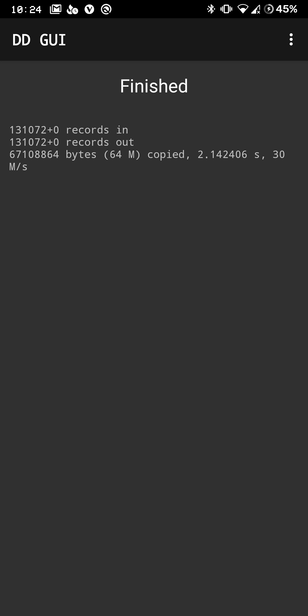Tap the (64 M) size text
The height and width of the screenshot is (616, 308).
pyautogui.click(x=122, y=155)
